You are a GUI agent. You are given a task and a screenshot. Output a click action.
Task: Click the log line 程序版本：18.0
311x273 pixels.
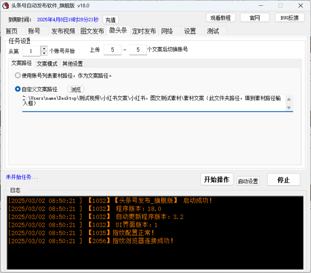(x=85, y=209)
